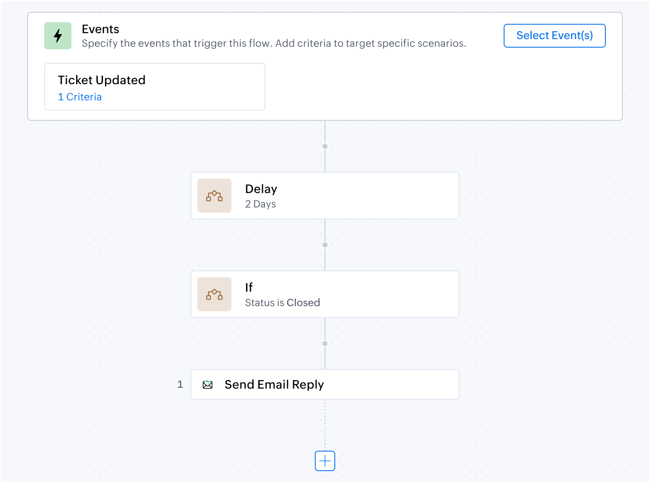650x483 pixels.
Task: Click the Delay block's flow icon
Action: (x=214, y=196)
